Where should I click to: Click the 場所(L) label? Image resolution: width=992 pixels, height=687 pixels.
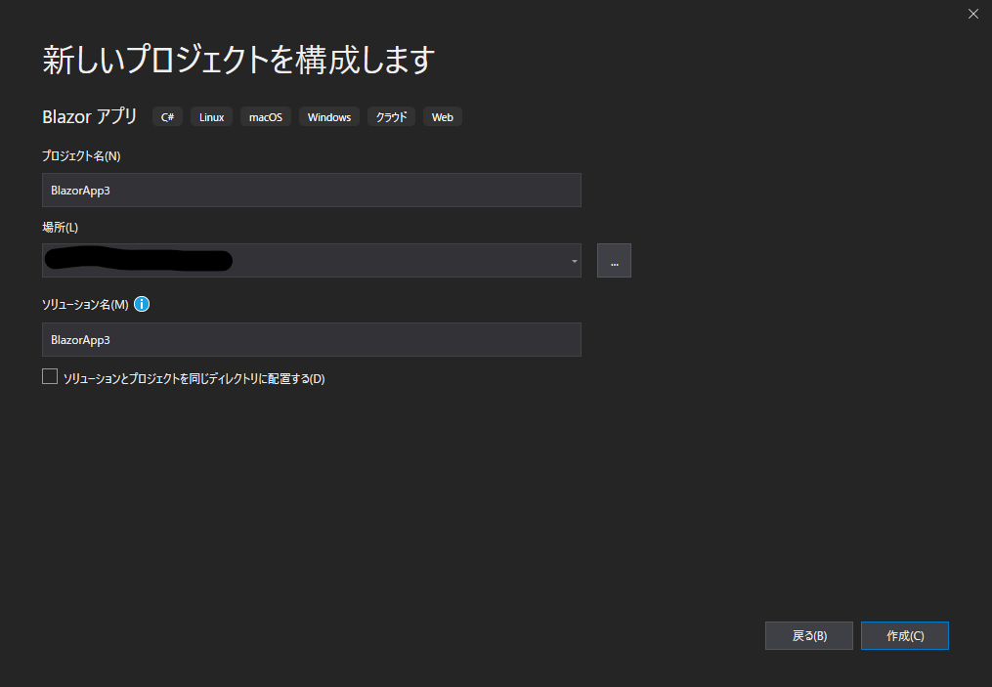tap(60, 227)
